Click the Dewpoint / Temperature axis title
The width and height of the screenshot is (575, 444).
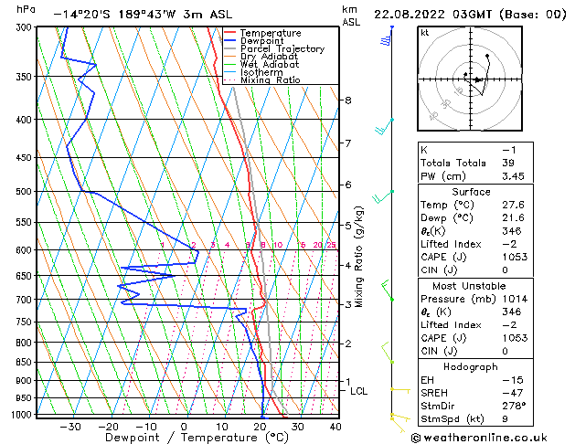coord(197,438)
